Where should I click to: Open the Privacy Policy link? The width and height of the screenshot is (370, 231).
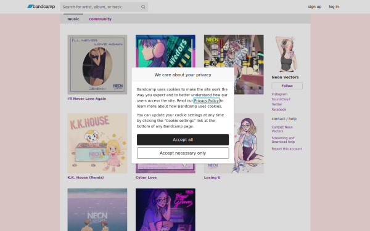pyautogui.click(x=207, y=100)
